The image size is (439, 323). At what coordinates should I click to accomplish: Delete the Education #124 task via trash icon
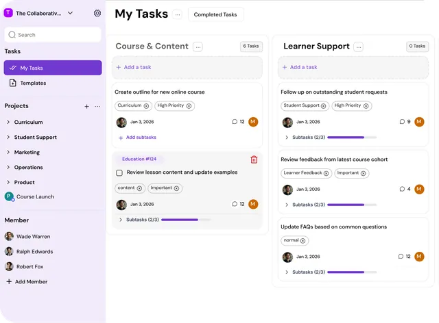(x=254, y=159)
